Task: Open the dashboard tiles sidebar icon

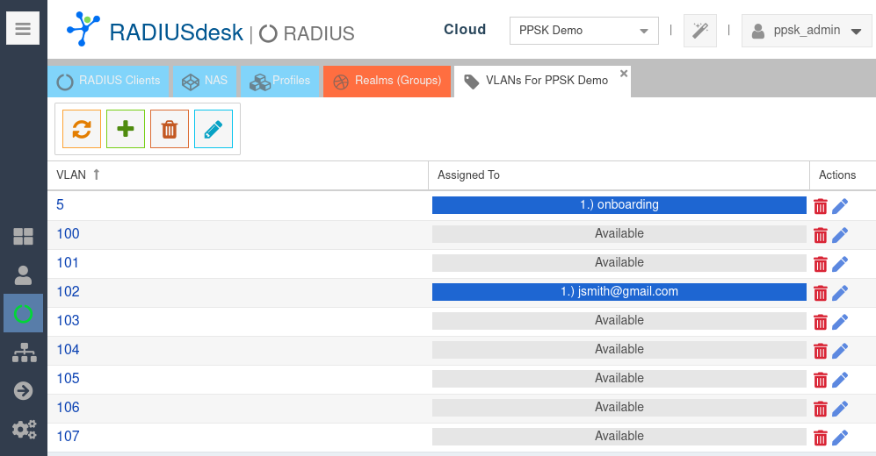Action: click(23, 237)
